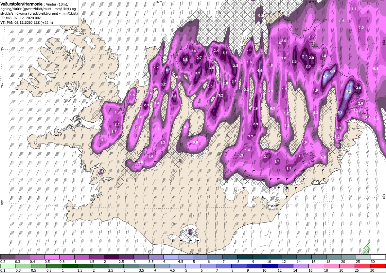Select the dark teal 8 swatch in the snow legend
Image resolution: width=386 pixels, height=273 pixels.
[244, 257]
